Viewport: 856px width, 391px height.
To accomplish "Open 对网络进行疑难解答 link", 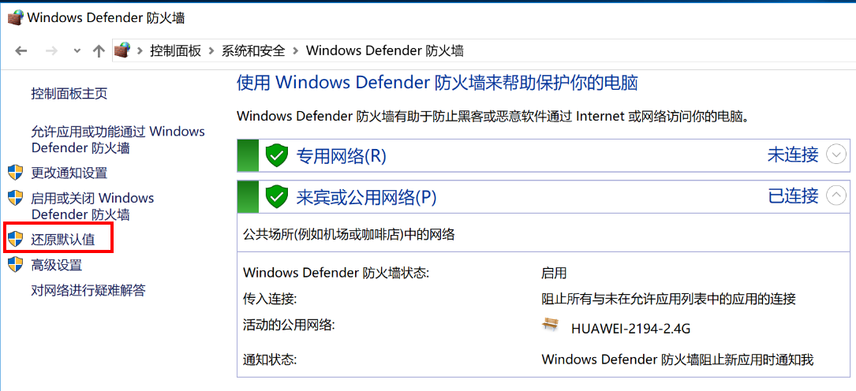I will 88,290.
